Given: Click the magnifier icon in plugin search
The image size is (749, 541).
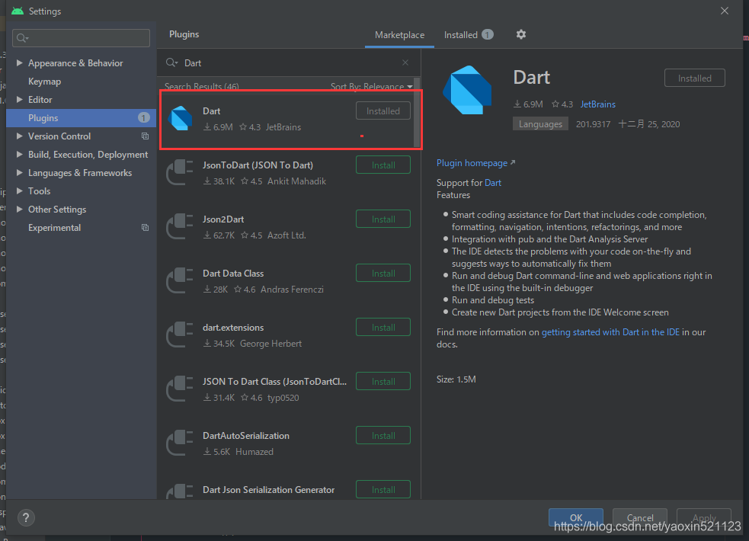Looking at the screenshot, I should click(x=171, y=62).
